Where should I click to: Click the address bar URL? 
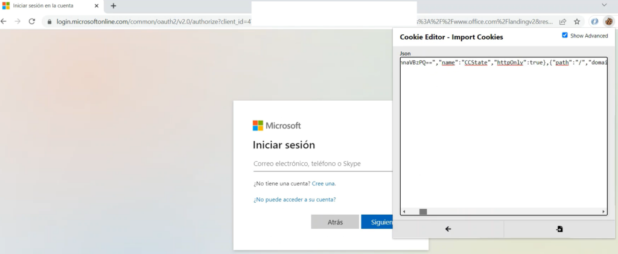pyautogui.click(x=153, y=22)
